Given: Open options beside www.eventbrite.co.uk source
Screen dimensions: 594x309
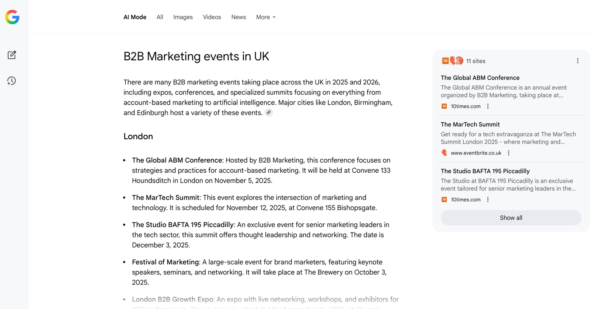Looking at the screenshot, I should coord(509,153).
